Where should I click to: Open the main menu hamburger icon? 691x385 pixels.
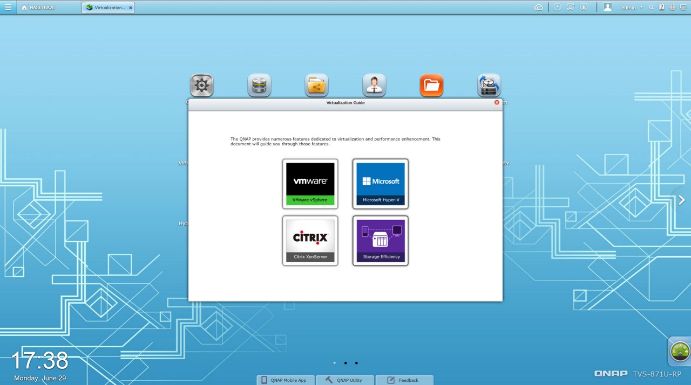click(8, 8)
